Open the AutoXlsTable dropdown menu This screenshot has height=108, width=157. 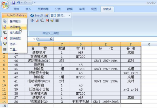[14, 15]
